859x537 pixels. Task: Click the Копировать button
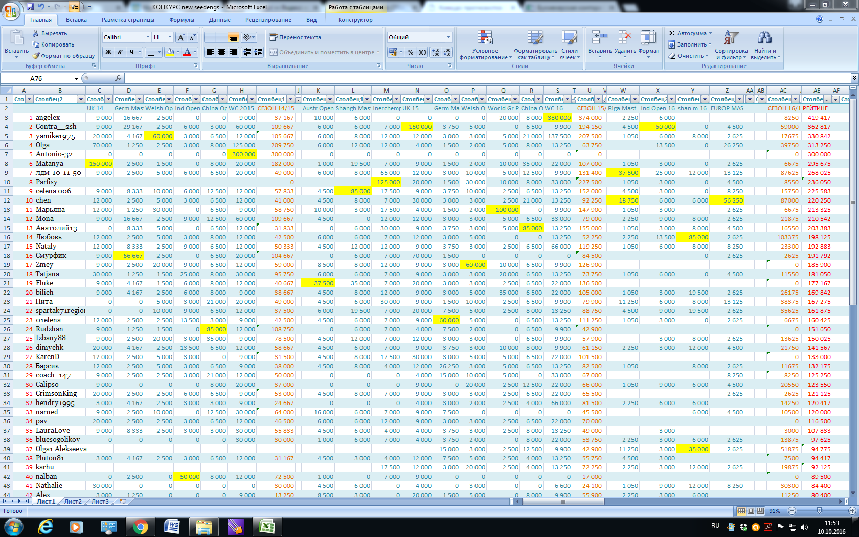click(x=53, y=44)
